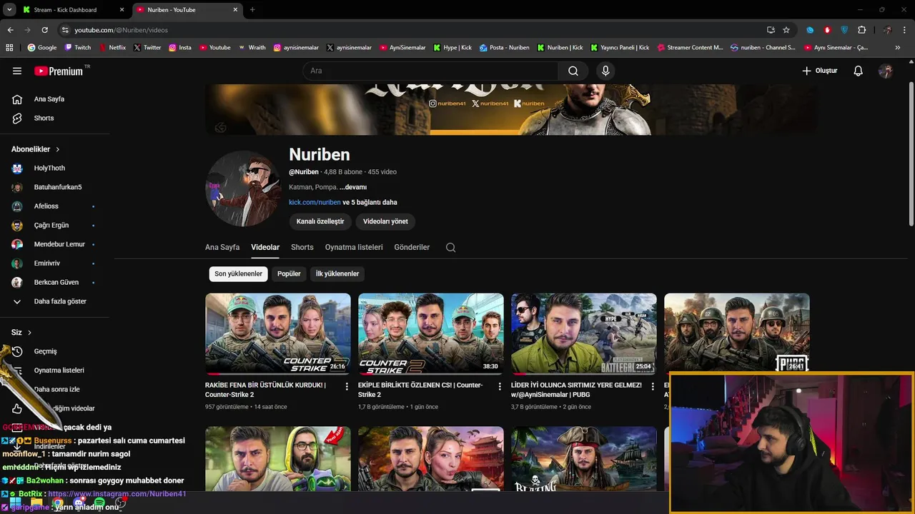This screenshot has height=514, width=915.
Task: Open options menu for LİDER İYİ OLUNCA video
Action: coord(653,386)
